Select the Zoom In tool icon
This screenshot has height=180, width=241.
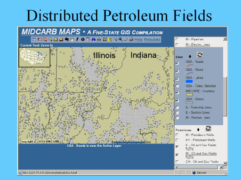click(45, 39)
